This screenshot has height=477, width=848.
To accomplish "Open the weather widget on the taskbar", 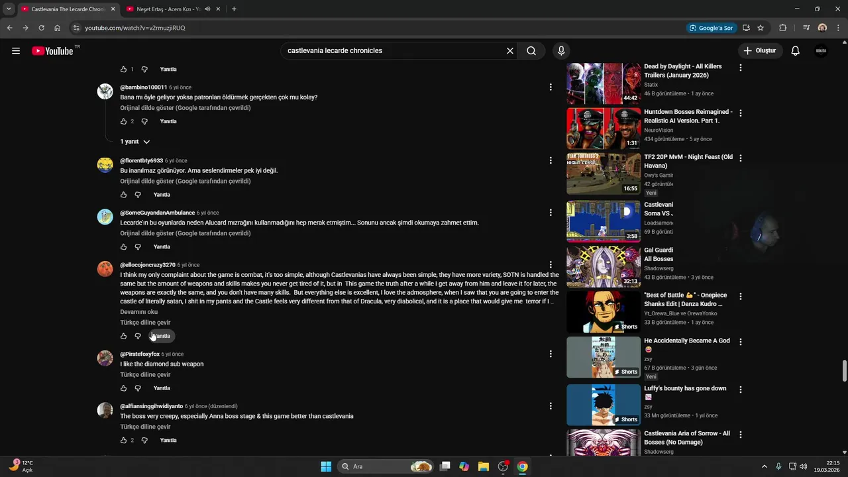I will point(21,466).
